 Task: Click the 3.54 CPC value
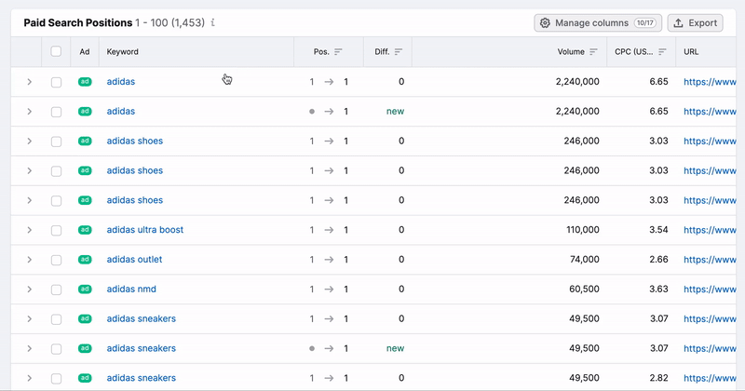658,230
